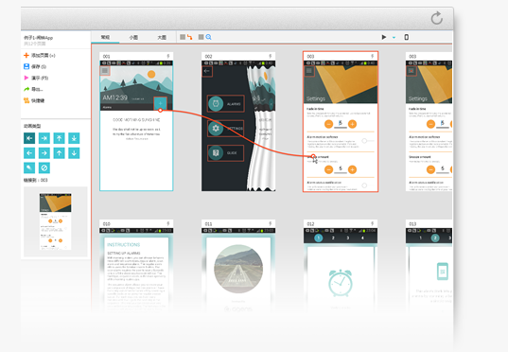
Task: Open the dropdown arrow next to play button
Action: click(394, 37)
